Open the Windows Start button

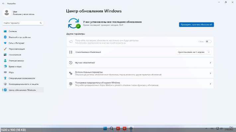click(x=105, y=128)
